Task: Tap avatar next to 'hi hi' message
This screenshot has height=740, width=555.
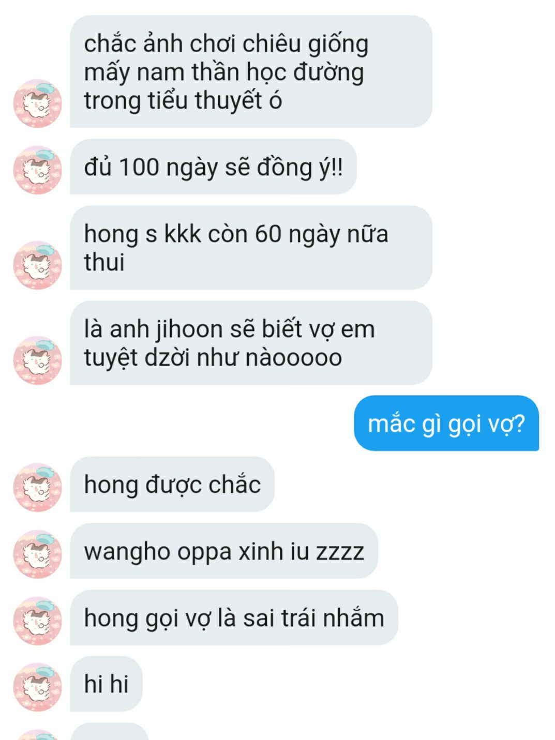Action: pos(37,687)
